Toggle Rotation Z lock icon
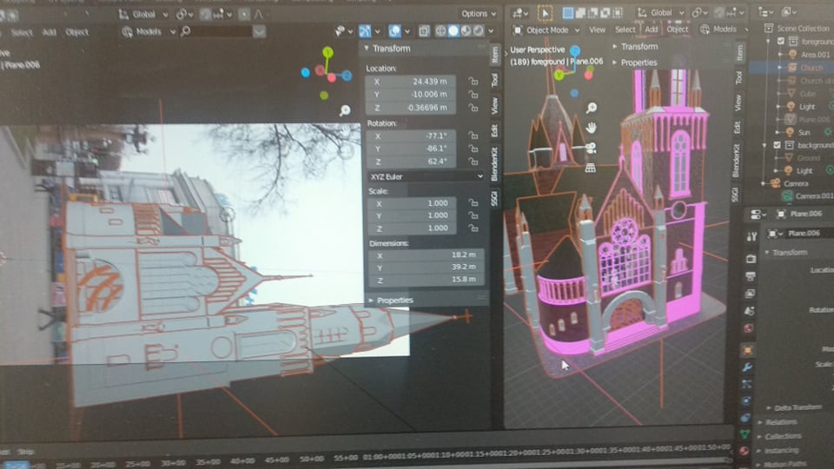 click(x=473, y=162)
